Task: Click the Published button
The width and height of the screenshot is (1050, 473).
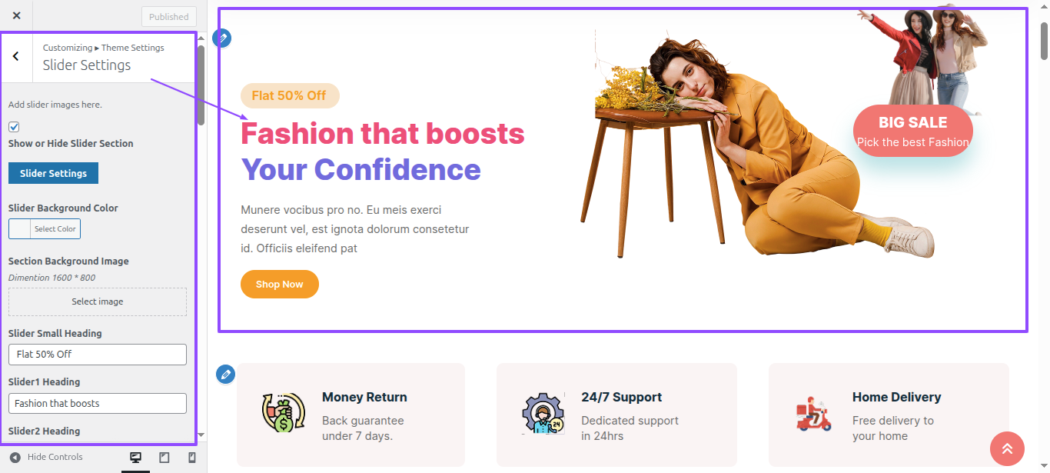Action: coord(169,17)
